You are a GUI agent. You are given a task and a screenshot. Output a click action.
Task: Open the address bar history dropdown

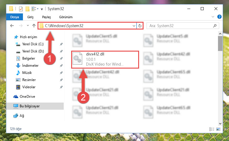[x=134, y=26]
